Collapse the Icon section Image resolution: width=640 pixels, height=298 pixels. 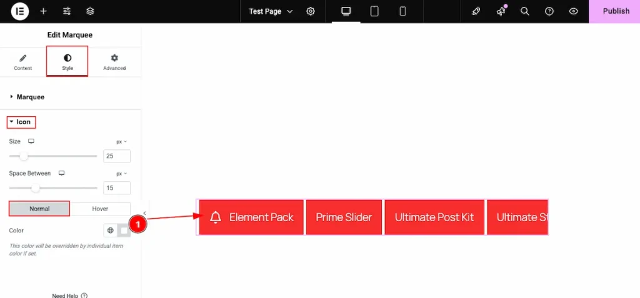[22, 122]
